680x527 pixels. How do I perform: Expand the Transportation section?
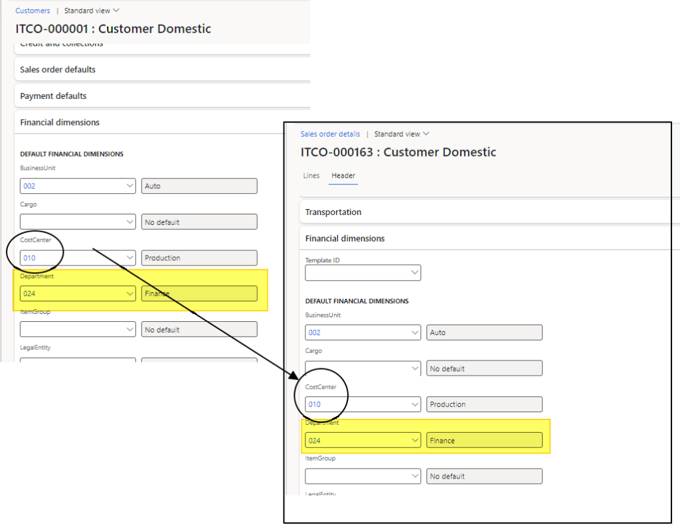tap(333, 212)
